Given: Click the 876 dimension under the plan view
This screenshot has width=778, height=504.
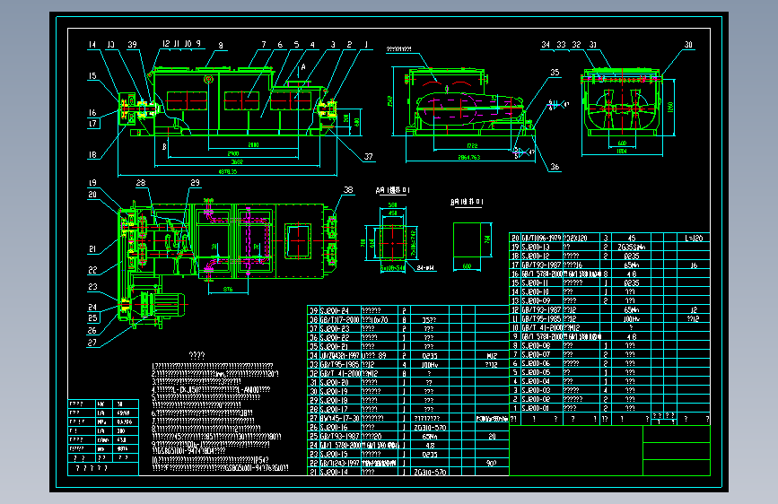Looking at the screenshot, I should pyautogui.click(x=228, y=289).
